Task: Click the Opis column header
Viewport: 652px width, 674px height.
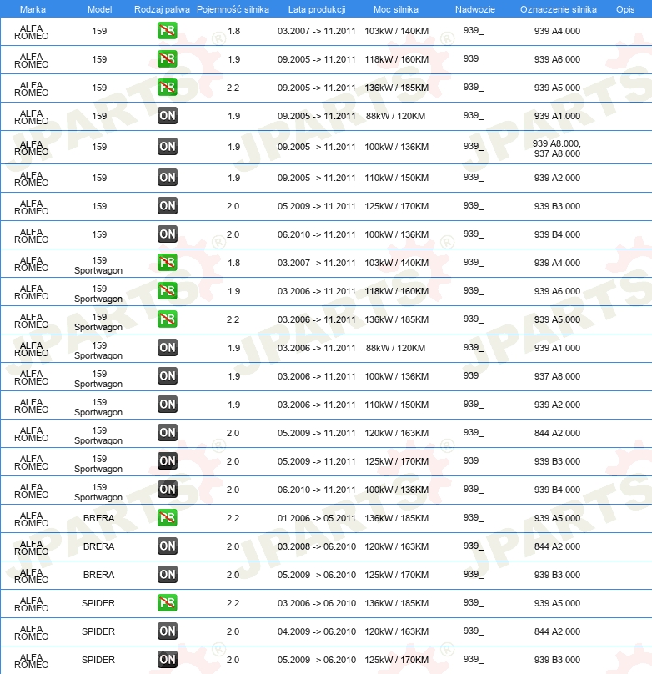Action: point(625,9)
